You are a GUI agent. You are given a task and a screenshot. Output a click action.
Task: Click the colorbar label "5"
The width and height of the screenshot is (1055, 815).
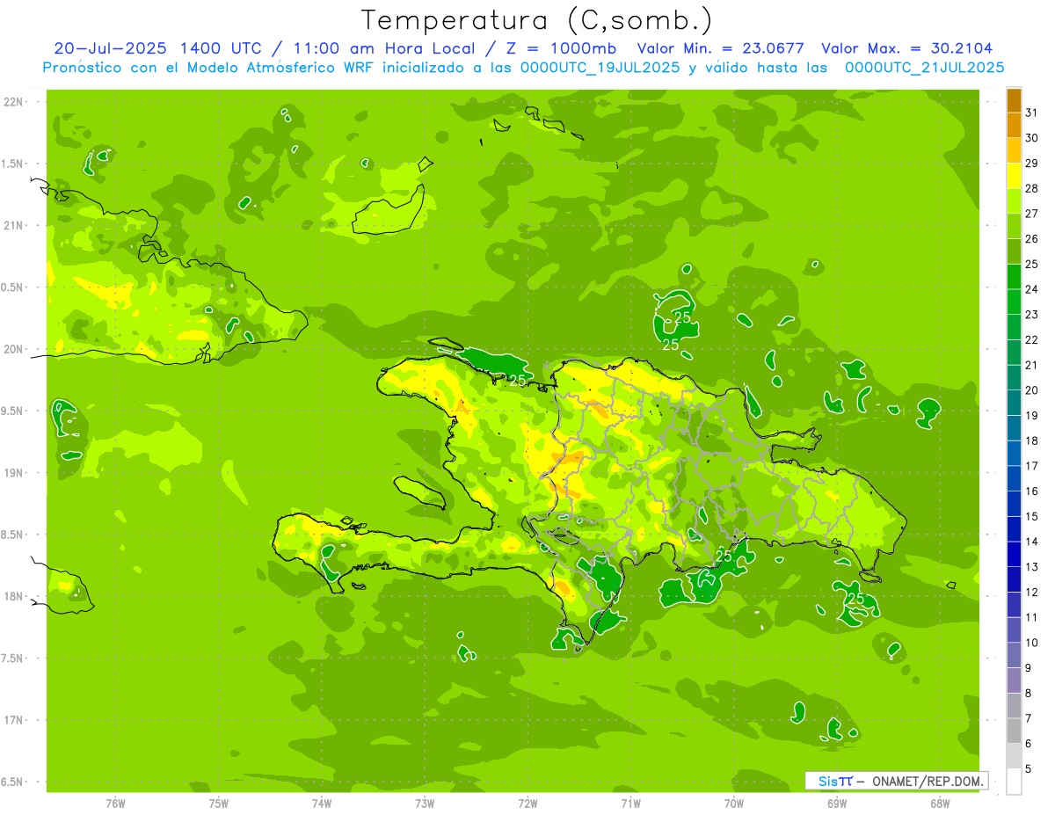pos(1029,769)
